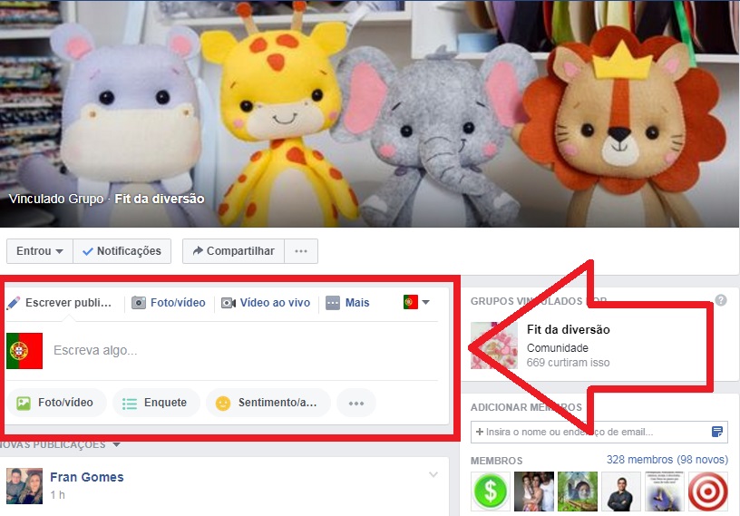Click the man in suit member avatar

[x=620, y=492]
